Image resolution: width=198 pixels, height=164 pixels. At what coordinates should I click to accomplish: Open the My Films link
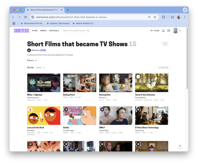pyautogui.click(x=155, y=31)
